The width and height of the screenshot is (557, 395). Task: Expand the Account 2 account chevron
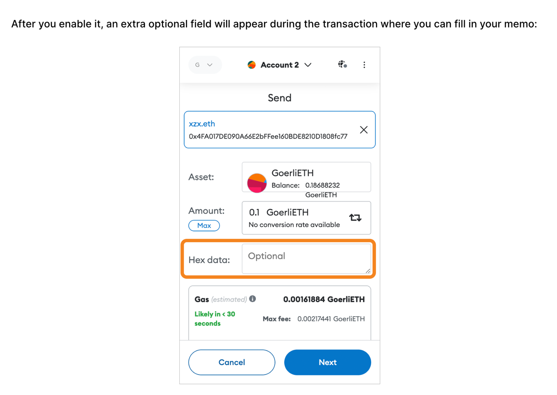coord(308,65)
